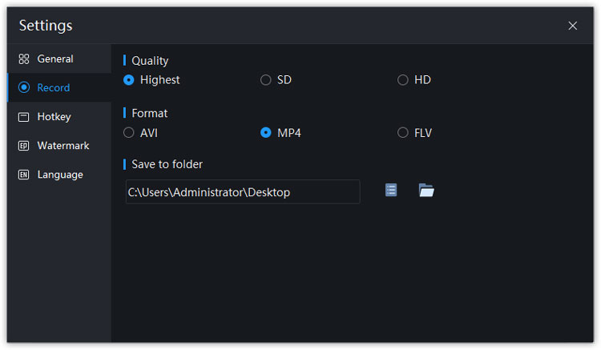Open the save folder via folder icon
Image resolution: width=601 pixels, height=350 pixels.
click(x=426, y=191)
